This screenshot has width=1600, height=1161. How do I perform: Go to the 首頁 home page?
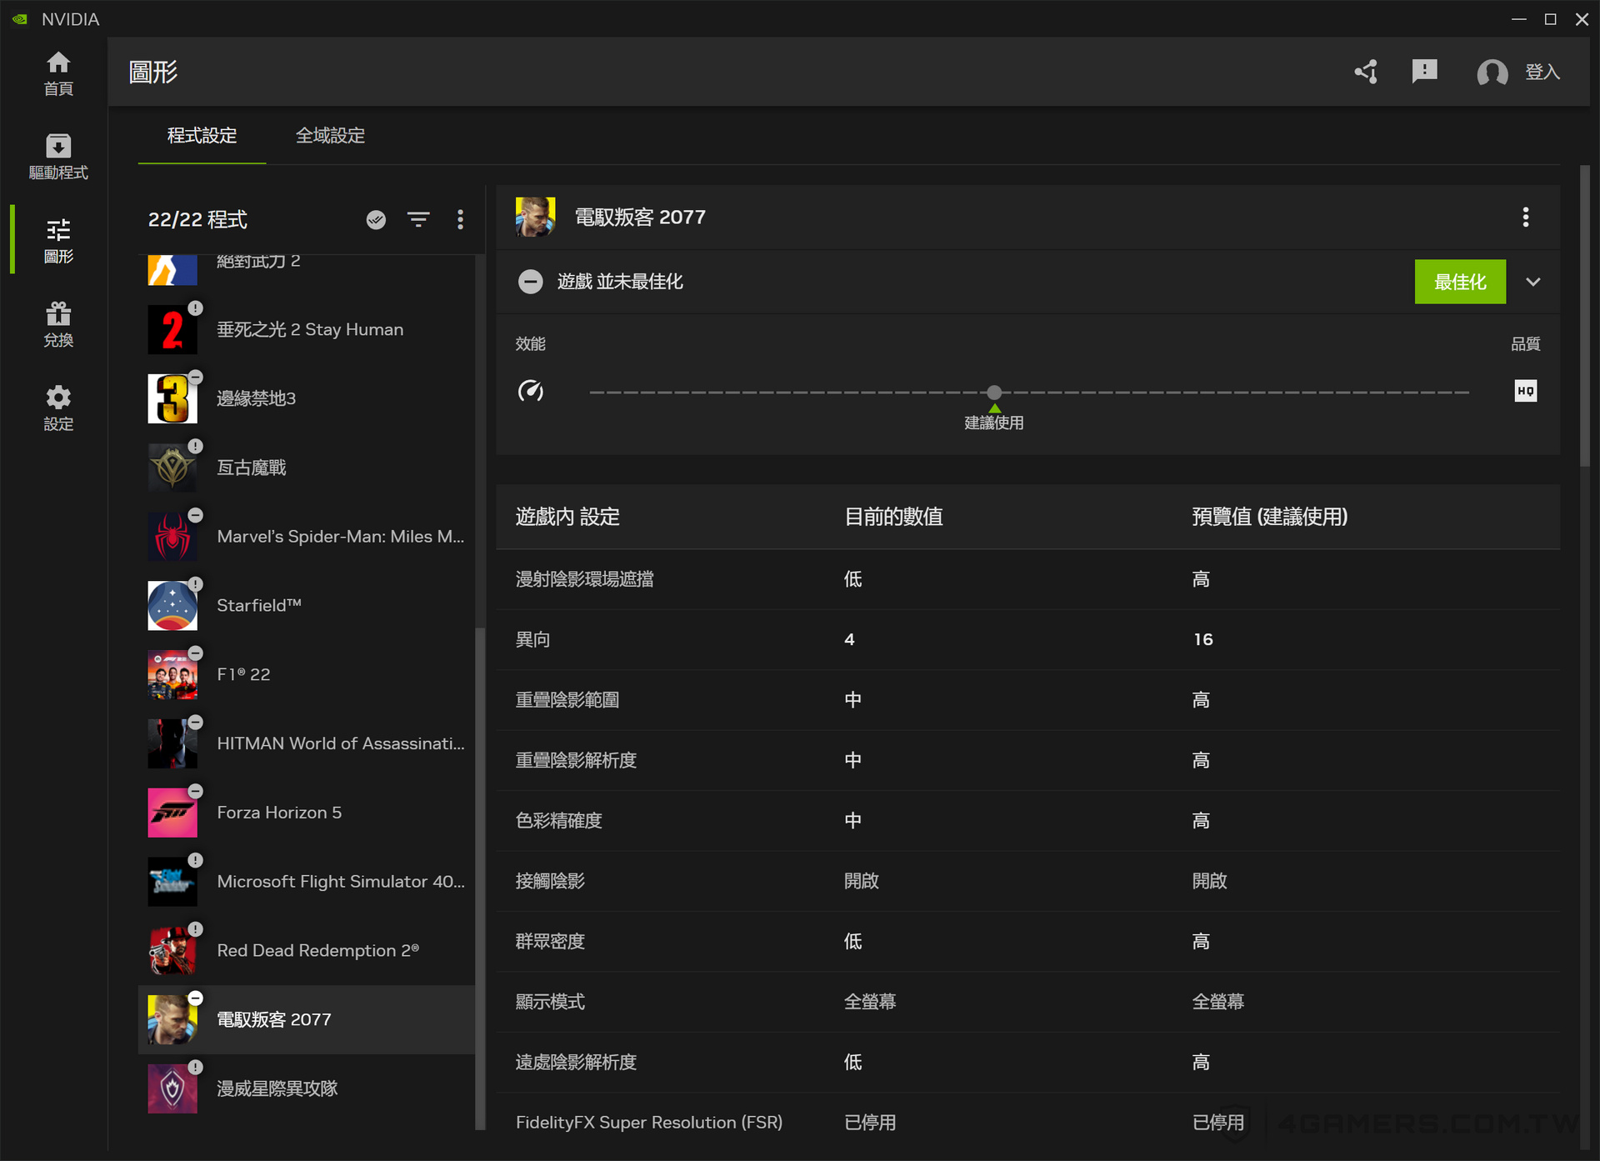click(58, 73)
